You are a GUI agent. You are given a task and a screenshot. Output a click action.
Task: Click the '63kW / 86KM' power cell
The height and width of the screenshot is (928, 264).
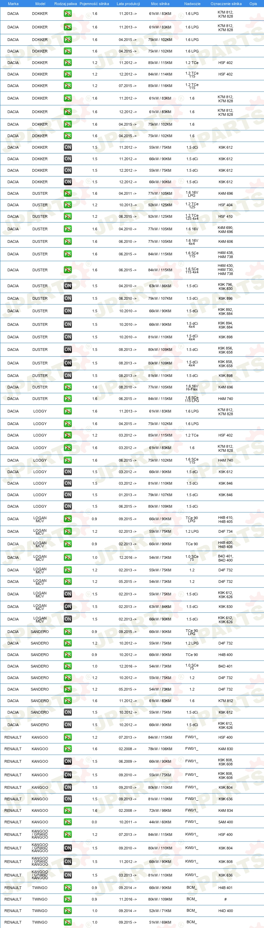[160, 286]
